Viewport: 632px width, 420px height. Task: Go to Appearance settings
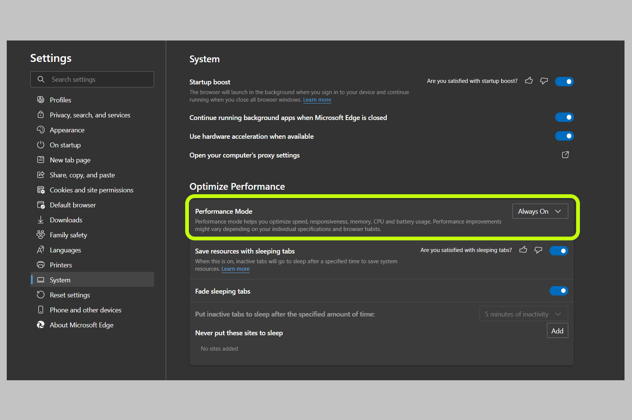(92, 130)
